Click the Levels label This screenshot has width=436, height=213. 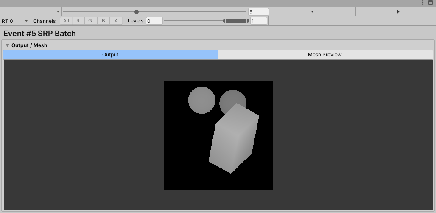click(135, 21)
